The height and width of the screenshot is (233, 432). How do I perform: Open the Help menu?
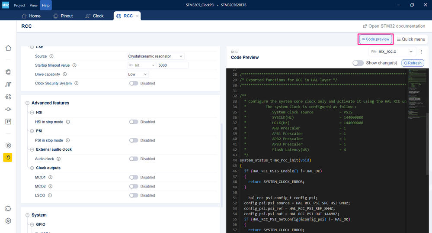coord(46,5)
